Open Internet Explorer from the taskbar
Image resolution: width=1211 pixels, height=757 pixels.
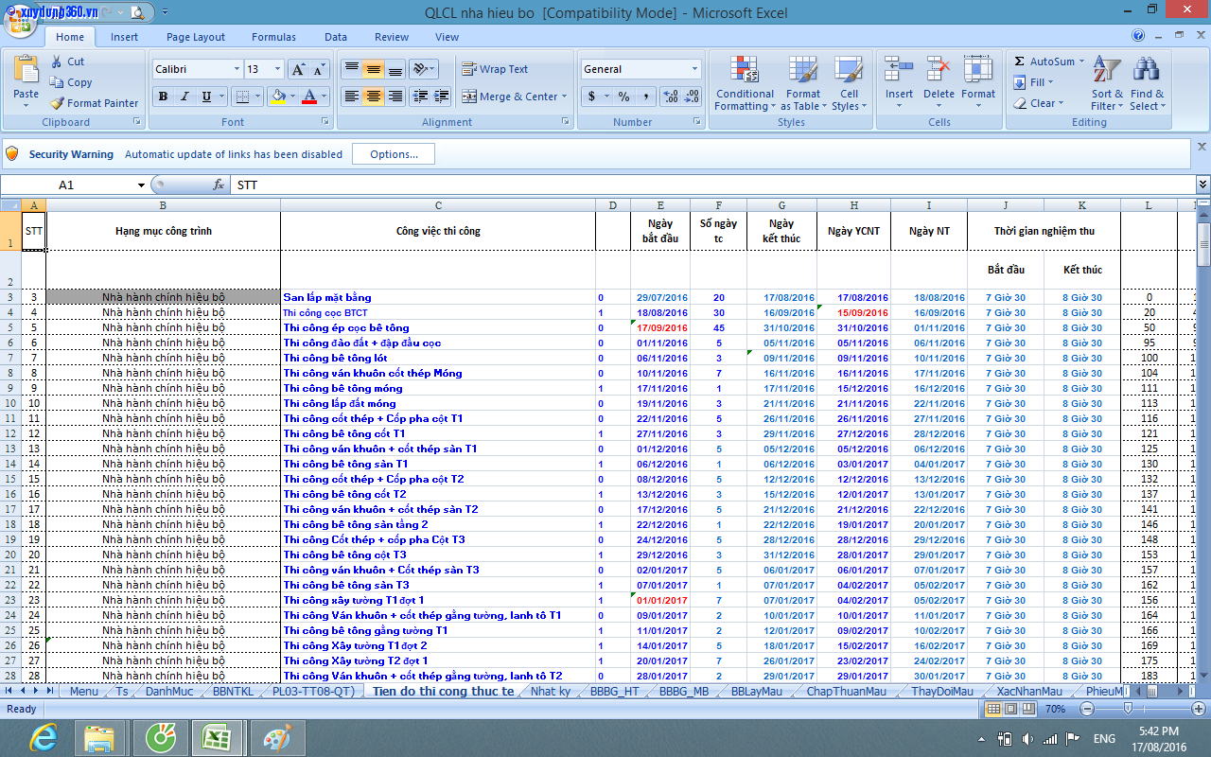[x=44, y=737]
